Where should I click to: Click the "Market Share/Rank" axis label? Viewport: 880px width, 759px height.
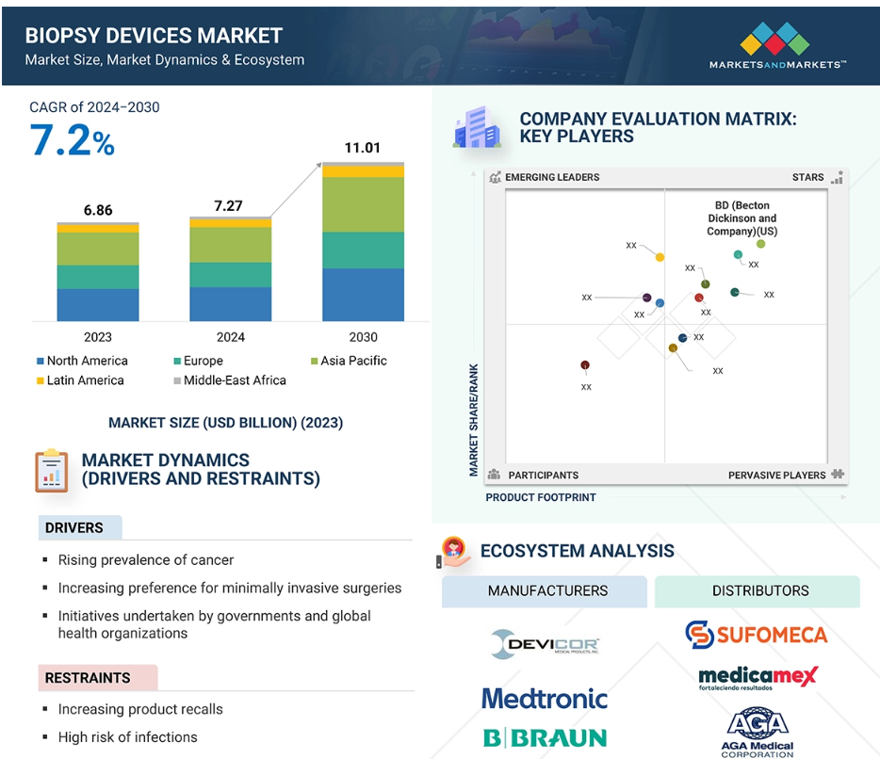tap(474, 420)
